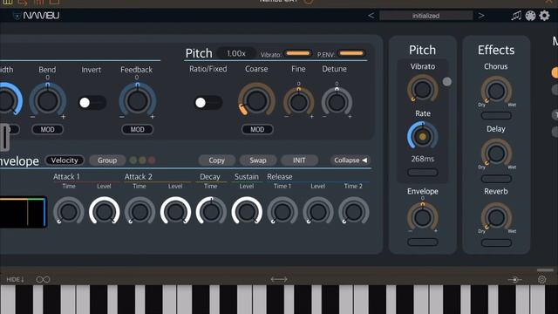Click the envelope shape graph display
Screen dimensions: 558x314
(23, 212)
